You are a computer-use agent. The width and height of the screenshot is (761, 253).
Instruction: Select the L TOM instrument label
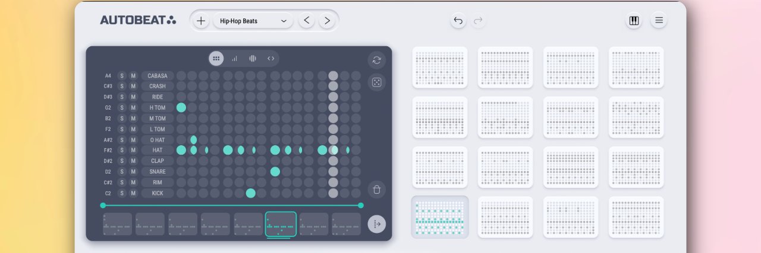158,129
